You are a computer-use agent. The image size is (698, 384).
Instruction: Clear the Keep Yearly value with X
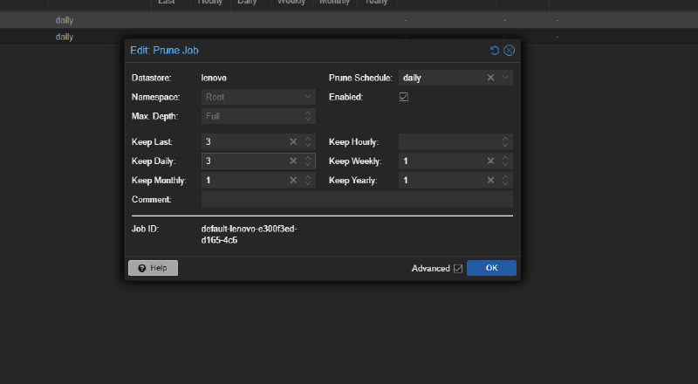[490, 180]
